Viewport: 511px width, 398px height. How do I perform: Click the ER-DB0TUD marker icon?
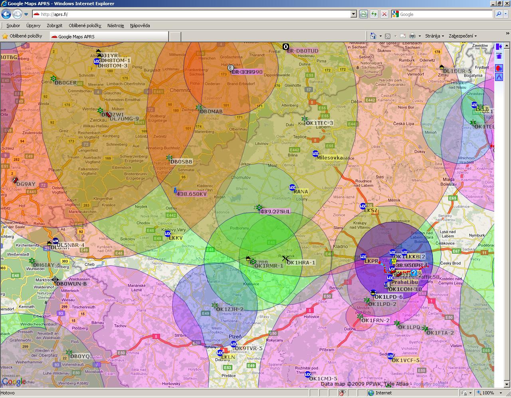[x=286, y=47]
